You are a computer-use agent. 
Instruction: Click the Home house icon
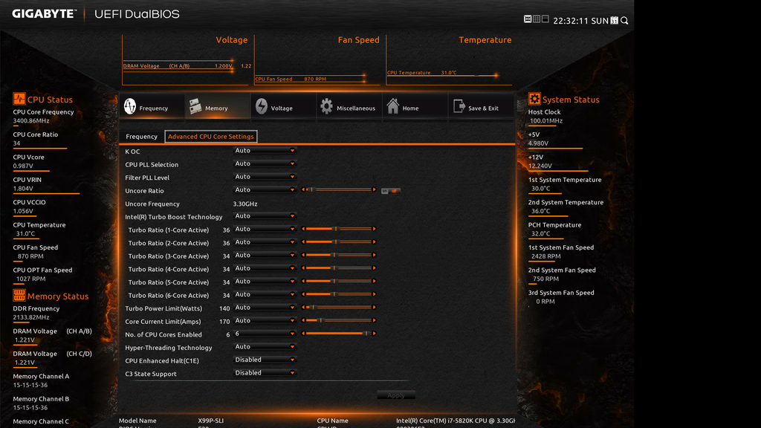click(392, 106)
